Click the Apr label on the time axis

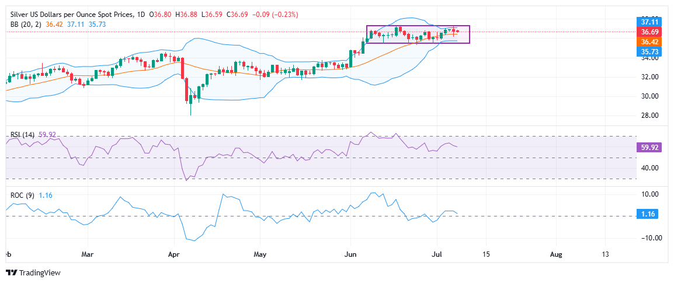[174, 254]
